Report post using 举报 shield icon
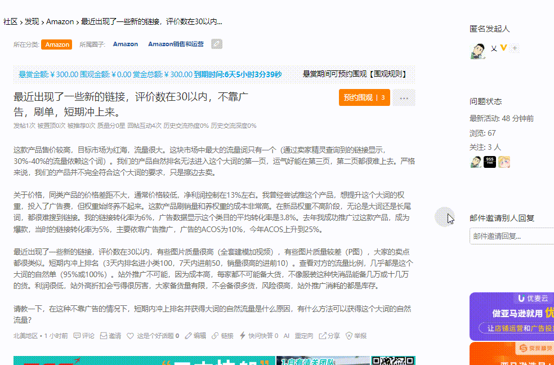Image resolution: width=554 pixels, height=365 pixels. click(349, 336)
